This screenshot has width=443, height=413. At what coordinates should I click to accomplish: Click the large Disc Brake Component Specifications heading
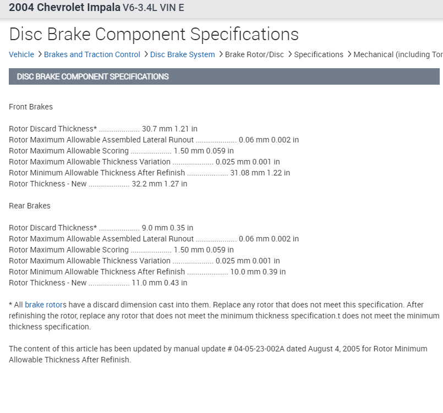(x=154, y=34)
